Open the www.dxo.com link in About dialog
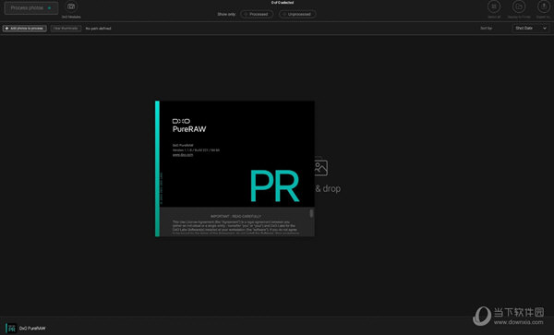The width and height of the screenshot is (554, 335). pyautogui.click(x=183, y=155)
